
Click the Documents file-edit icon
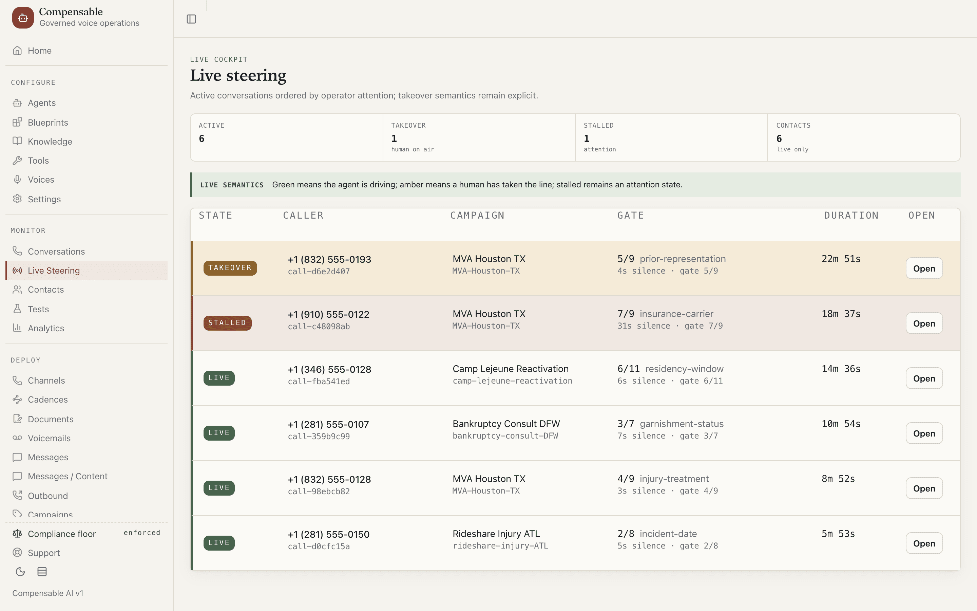pos(17,419)
